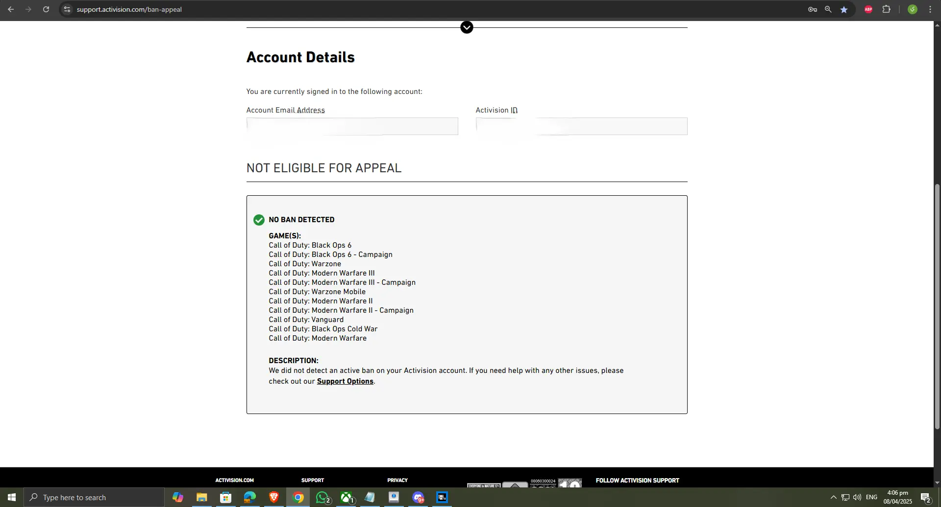The height and width of the screenshot is (507, 941).
Task: Collapse section using the circular chevron
Action: pyautogui.click(x=467, y=27)
